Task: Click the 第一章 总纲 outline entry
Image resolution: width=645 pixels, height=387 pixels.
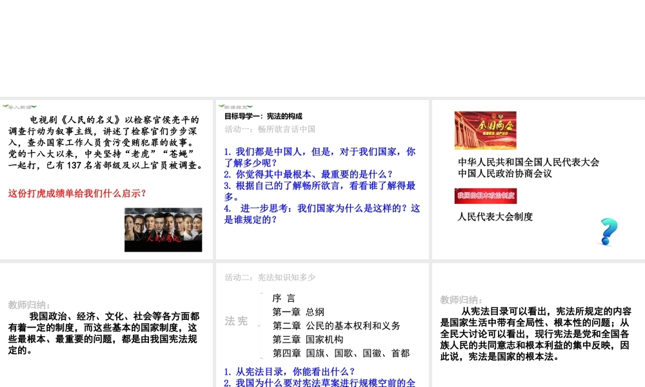Action: click(x=298, y=312)
